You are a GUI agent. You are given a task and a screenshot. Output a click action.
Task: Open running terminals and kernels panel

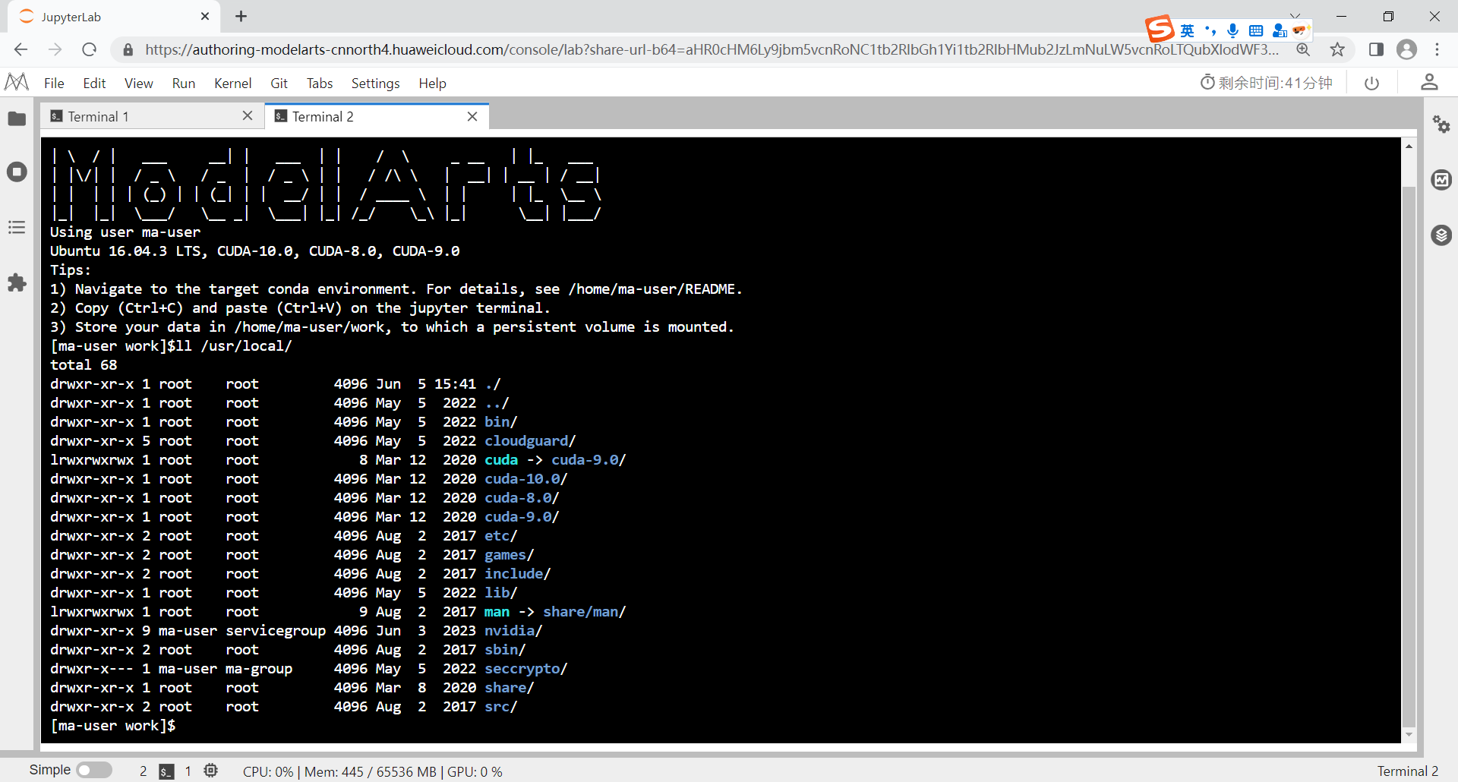[x=17, y=172]
